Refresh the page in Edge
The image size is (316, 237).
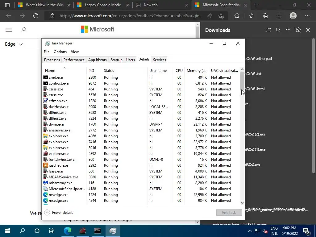pyautogui.click(x=36, y=16)
